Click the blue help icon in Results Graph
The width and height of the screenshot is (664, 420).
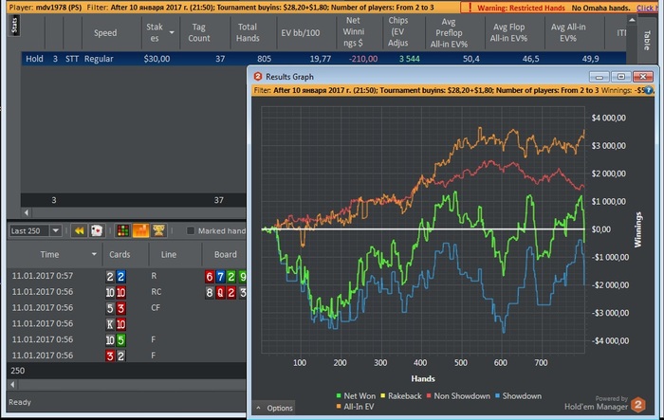648,90
